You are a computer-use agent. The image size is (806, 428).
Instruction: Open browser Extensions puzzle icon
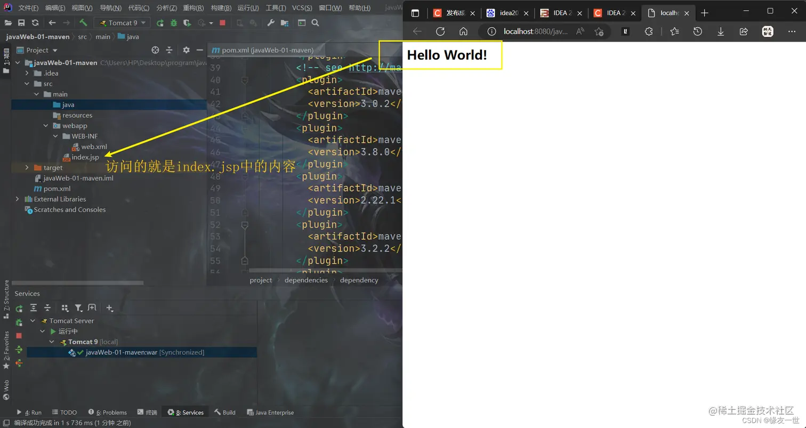point(649,31)
